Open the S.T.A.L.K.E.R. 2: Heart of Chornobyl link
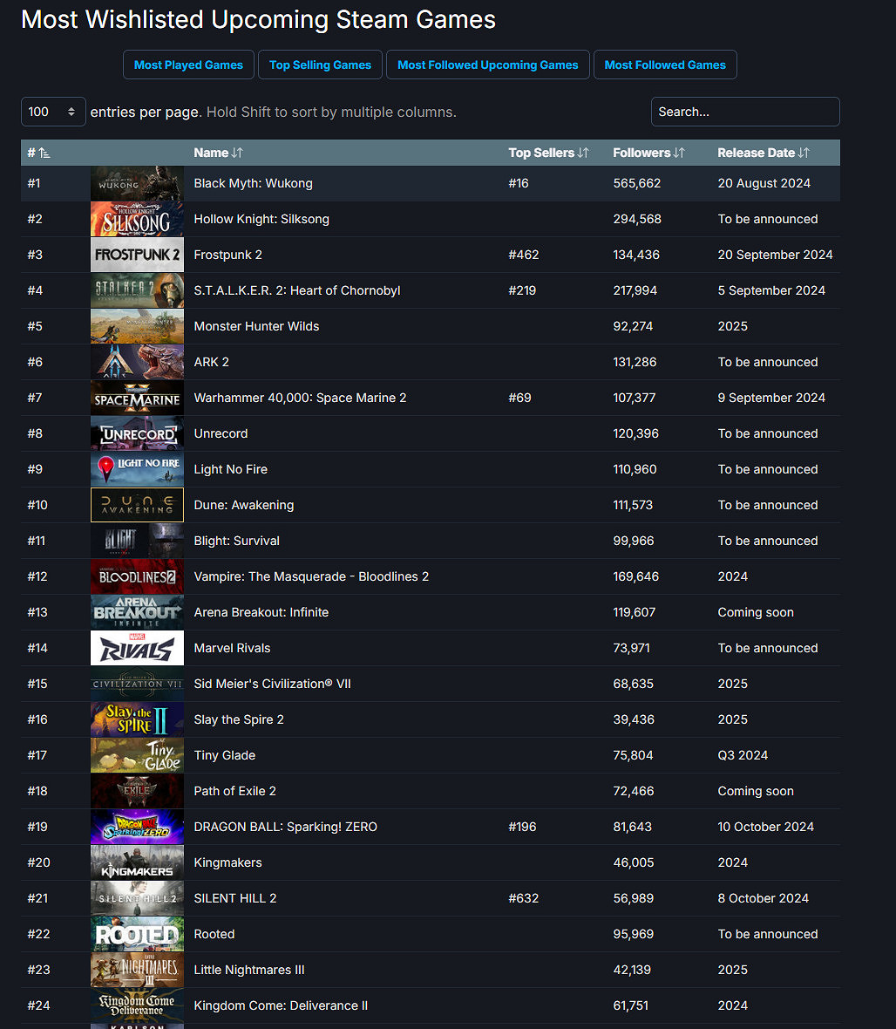This screenshot has height=1029, width=896. (x=296, y=290)
